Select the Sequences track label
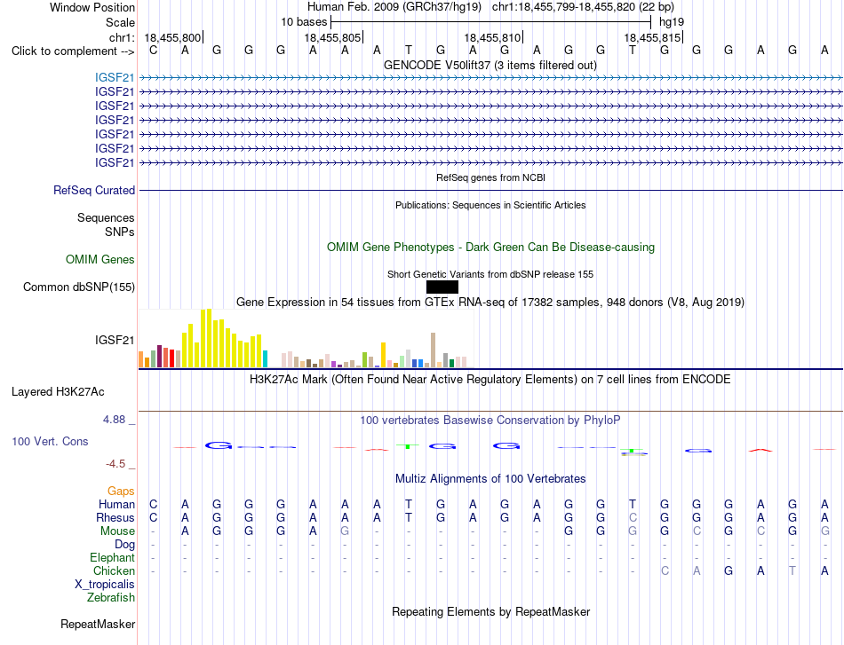 106,217
